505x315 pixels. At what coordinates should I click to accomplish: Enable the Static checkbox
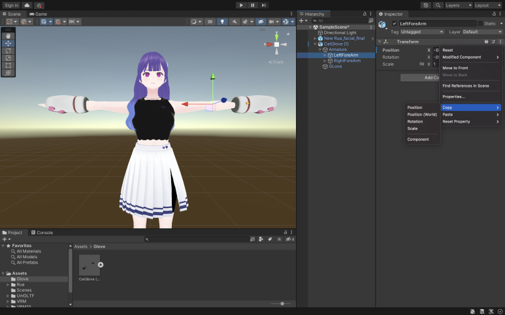coord(480,23)
